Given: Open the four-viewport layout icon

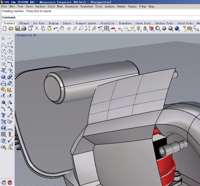Looking at the screenshot, I should [x=106, y=28].
